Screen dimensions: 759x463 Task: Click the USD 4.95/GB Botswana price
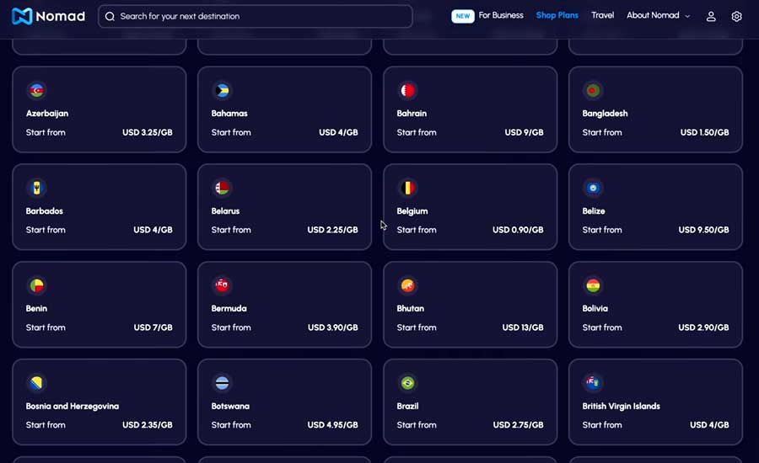[x=332, y=425]
